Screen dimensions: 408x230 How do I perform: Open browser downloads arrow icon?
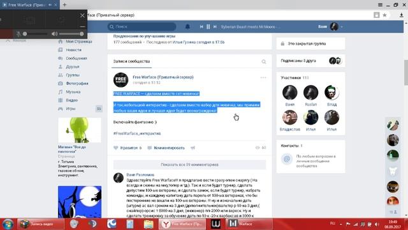pos(402,15)
